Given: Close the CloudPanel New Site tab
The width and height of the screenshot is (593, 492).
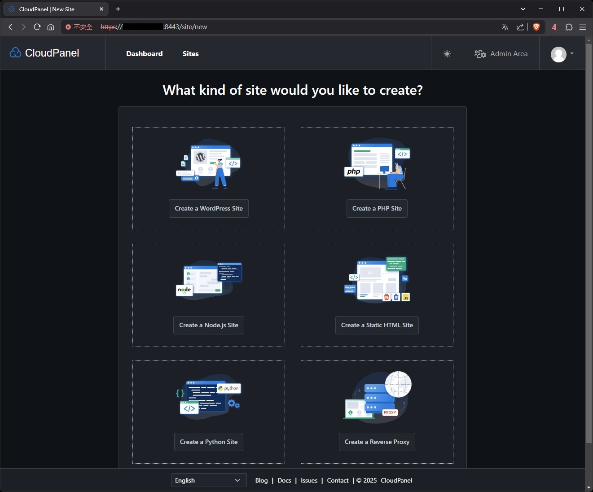Looking at the screenshot, I should 101,9.
